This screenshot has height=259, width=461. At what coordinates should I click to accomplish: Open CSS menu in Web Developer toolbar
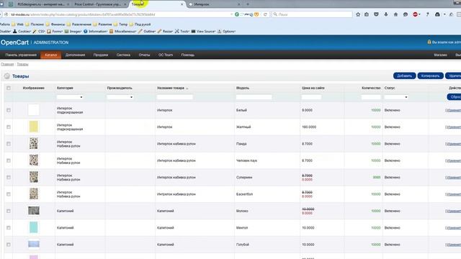click(x=39, y=31)
